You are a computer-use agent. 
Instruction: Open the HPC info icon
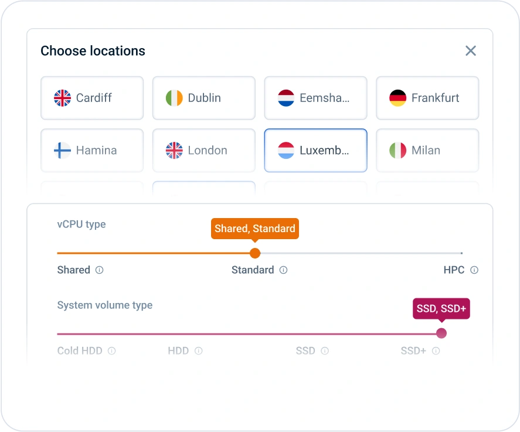point(474,270)
